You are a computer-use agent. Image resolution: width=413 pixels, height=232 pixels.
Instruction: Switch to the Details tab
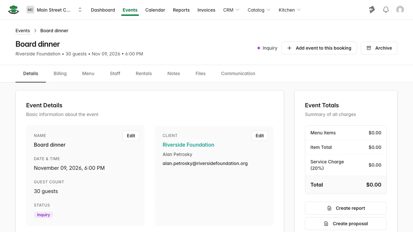31,73
